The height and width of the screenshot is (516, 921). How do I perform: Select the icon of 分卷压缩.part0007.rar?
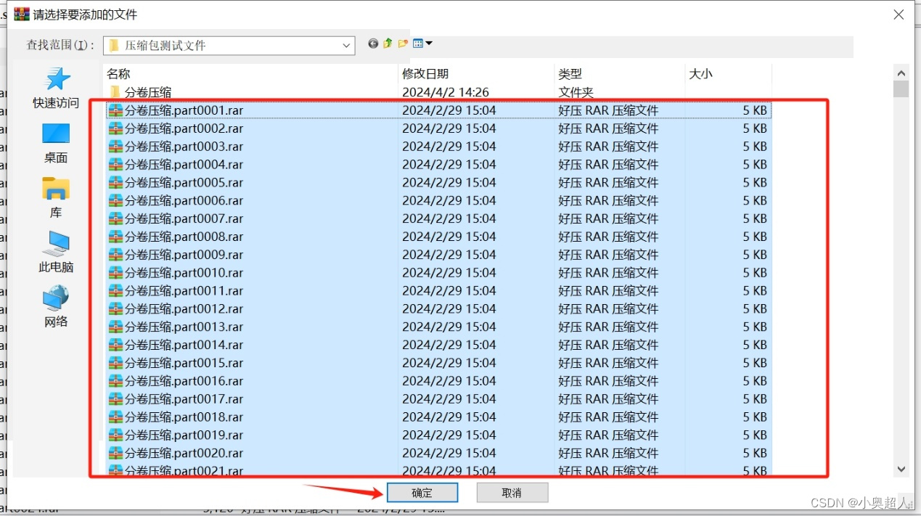[115, 218]
